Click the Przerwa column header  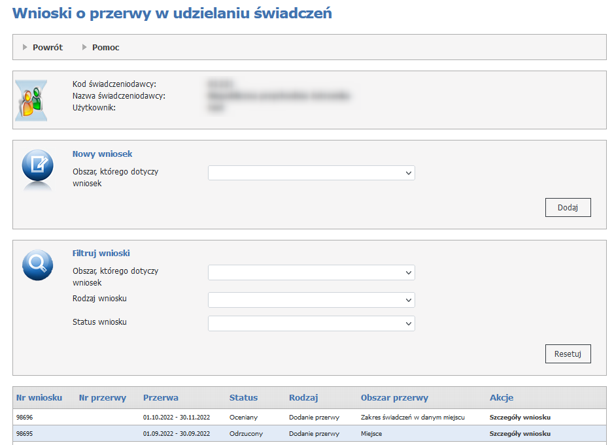click(x=161, y=397)
